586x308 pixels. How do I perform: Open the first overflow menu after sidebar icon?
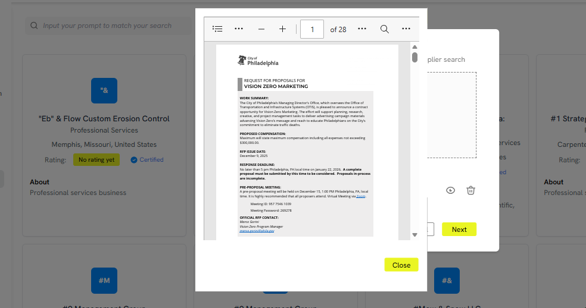[239, 29]
